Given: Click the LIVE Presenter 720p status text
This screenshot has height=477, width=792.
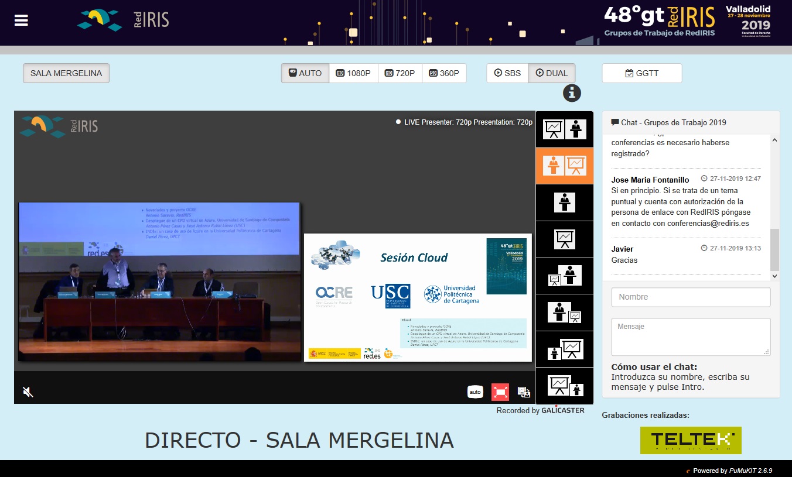Looking at the screenshot, I should [x=465, y=122].
